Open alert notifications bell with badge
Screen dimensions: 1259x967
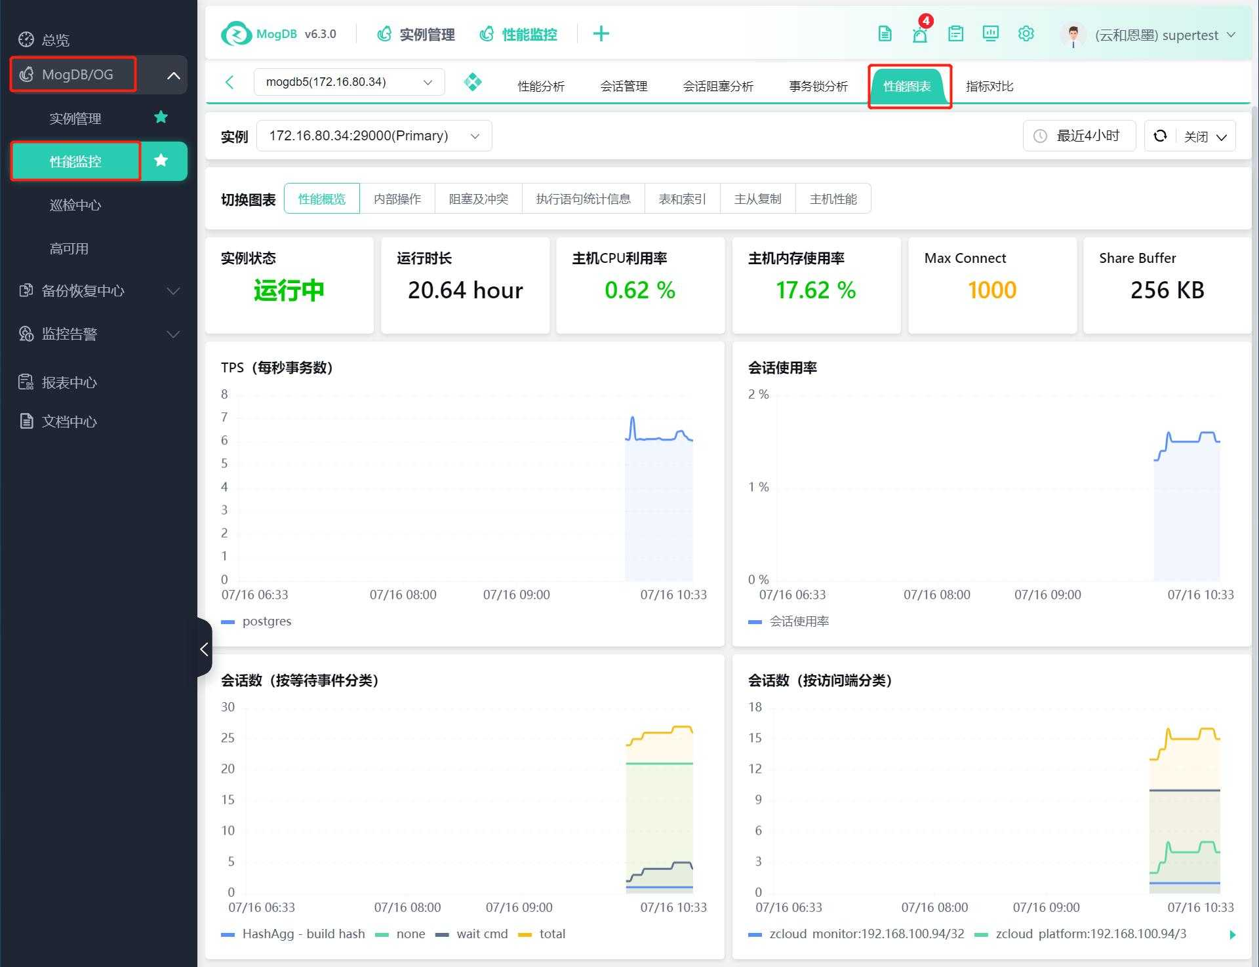[x=920, y=34]
